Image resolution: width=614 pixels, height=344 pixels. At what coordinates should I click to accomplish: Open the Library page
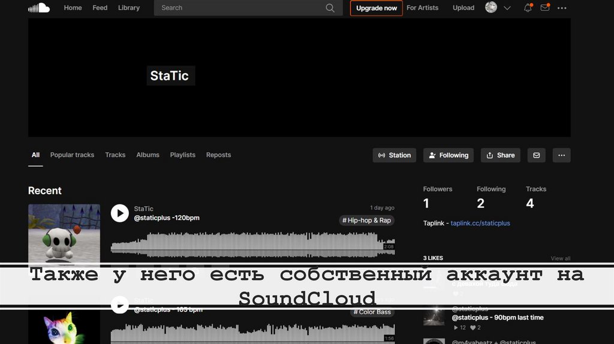(129, 8)
